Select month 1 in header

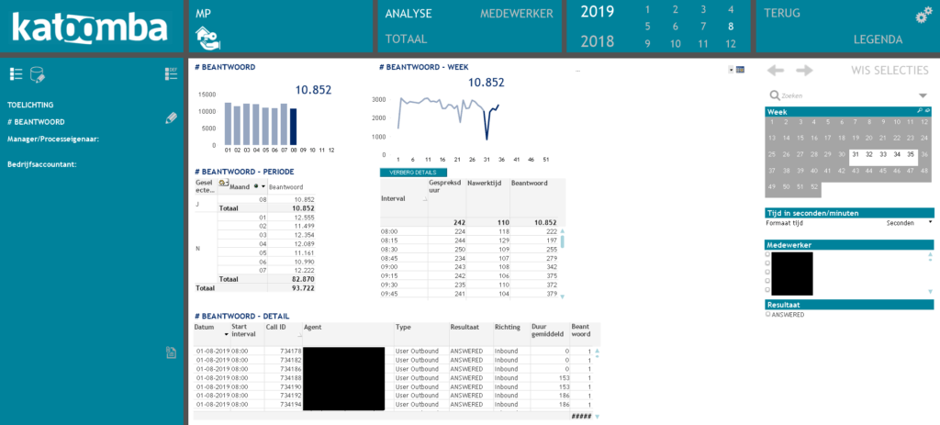[x=647, y=9]
